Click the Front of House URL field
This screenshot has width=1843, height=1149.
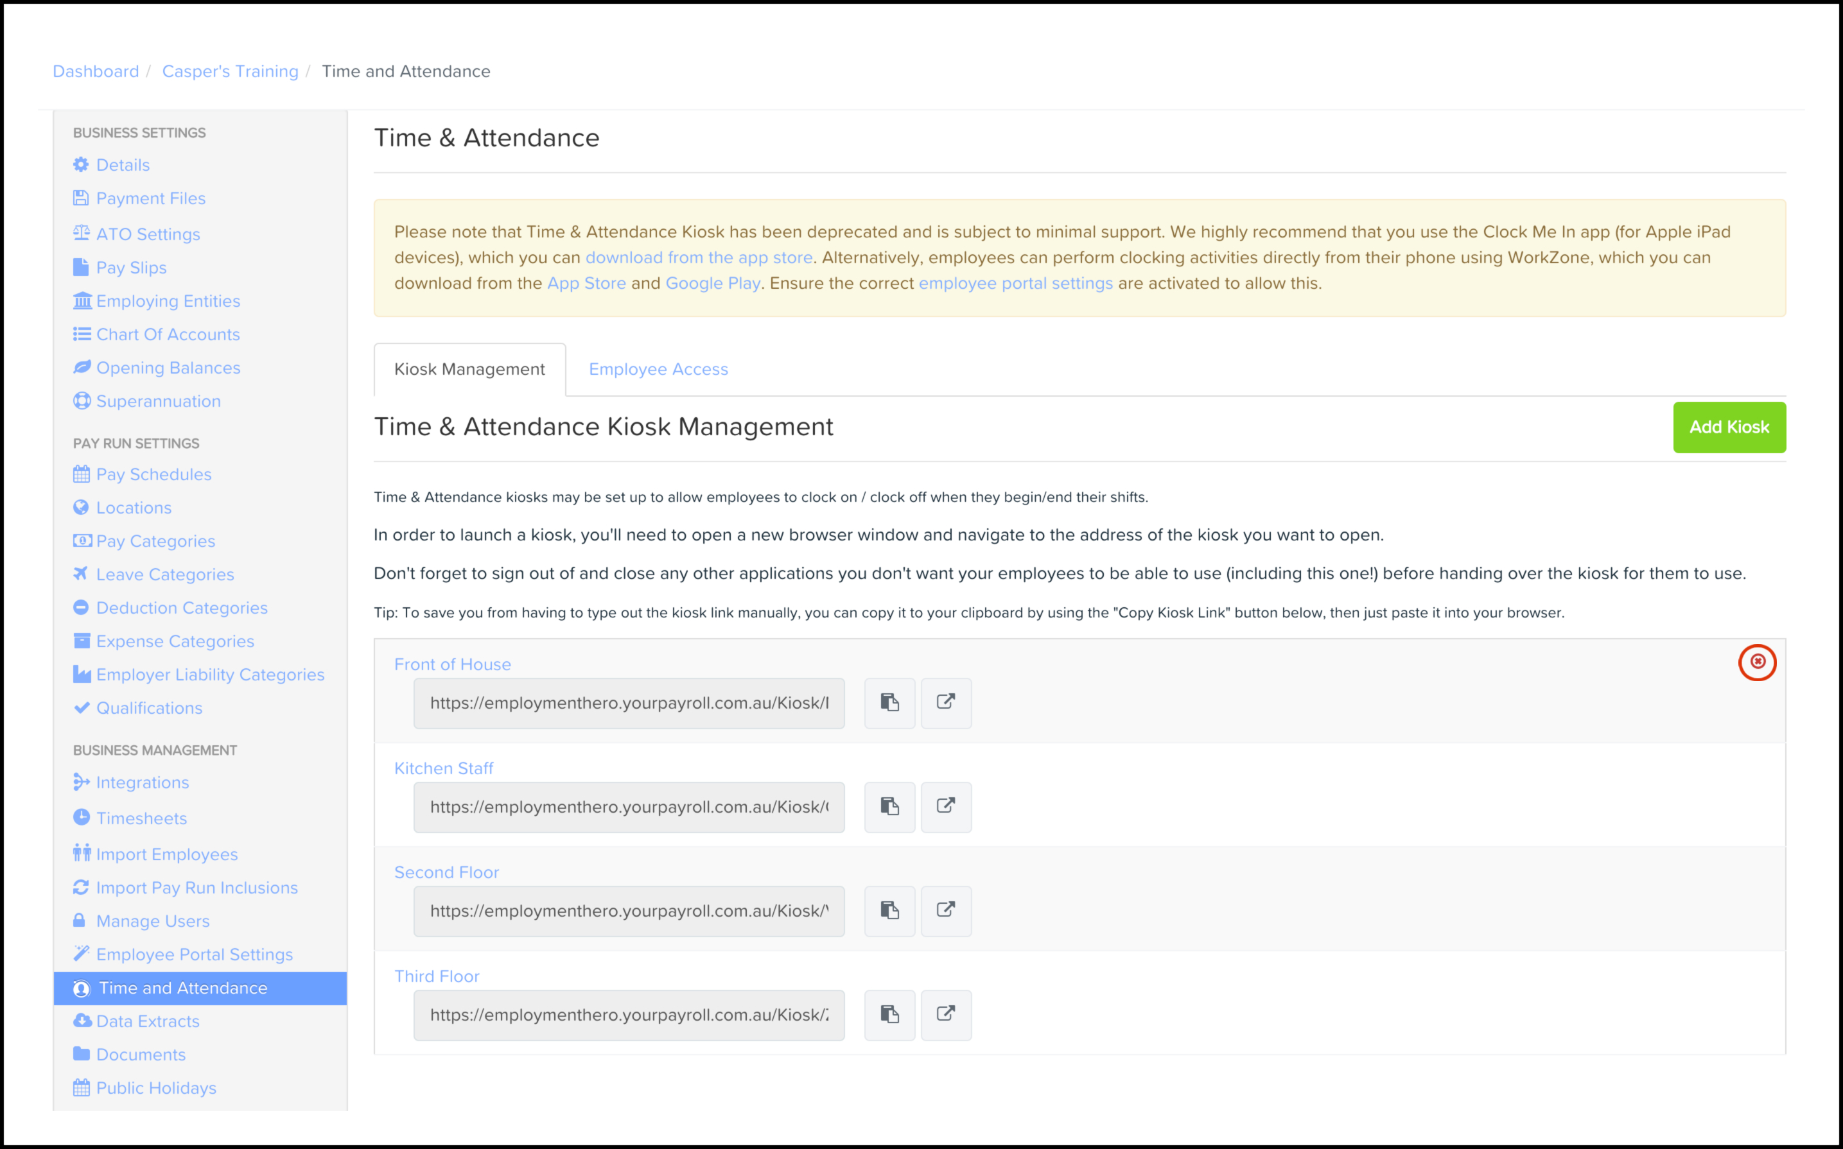coord(629,703)
